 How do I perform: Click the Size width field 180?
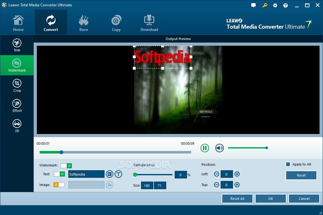(147, 185)
